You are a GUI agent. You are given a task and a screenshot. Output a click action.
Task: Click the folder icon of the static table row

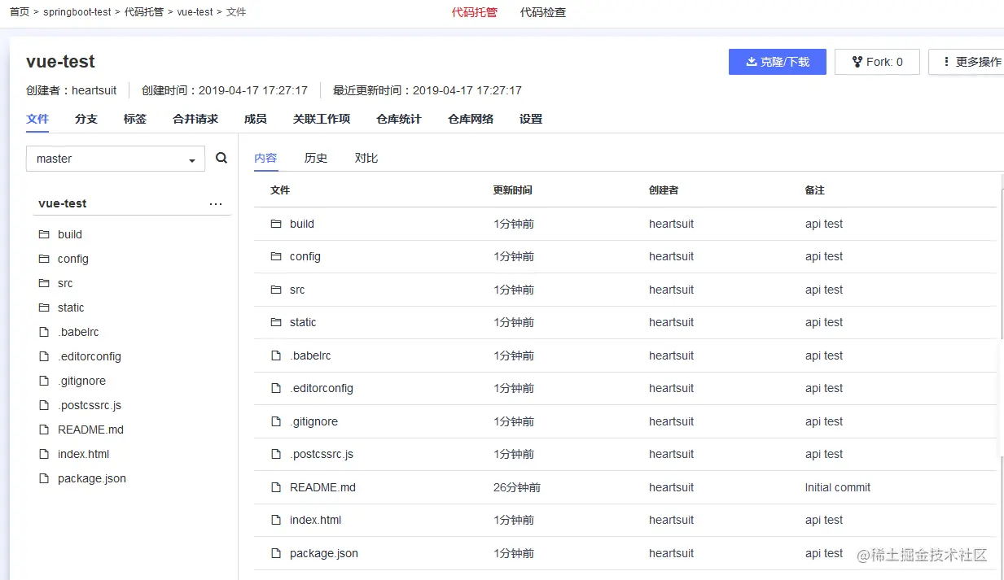point(276,322)
